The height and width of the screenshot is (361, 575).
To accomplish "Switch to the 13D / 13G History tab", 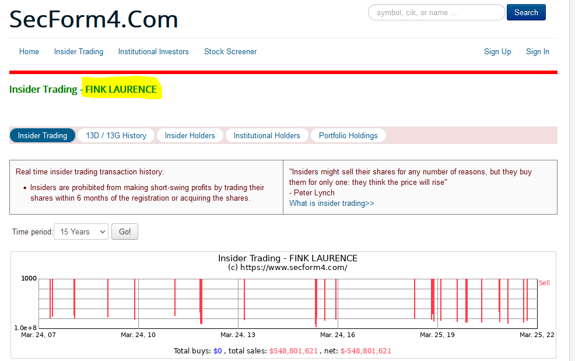I will [x=116, y=135].
